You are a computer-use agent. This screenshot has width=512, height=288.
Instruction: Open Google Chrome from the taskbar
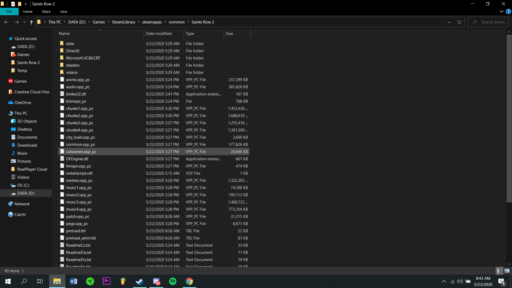(x=189, y=281)
